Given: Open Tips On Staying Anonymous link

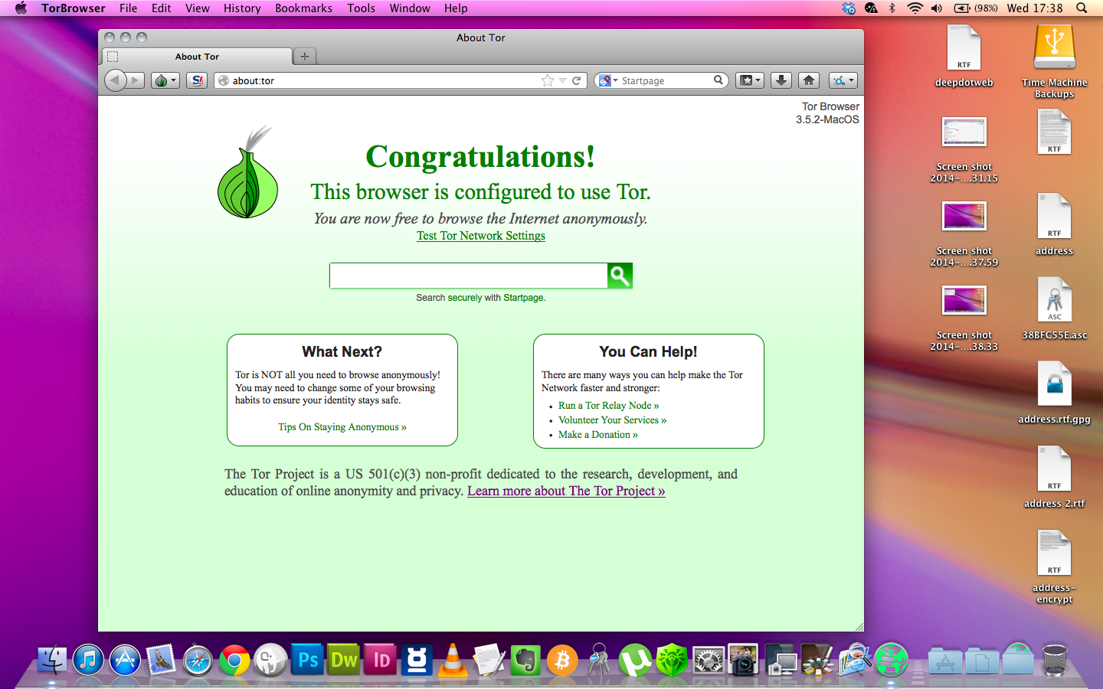Looking at the screenshot, I should click(342, 427).
